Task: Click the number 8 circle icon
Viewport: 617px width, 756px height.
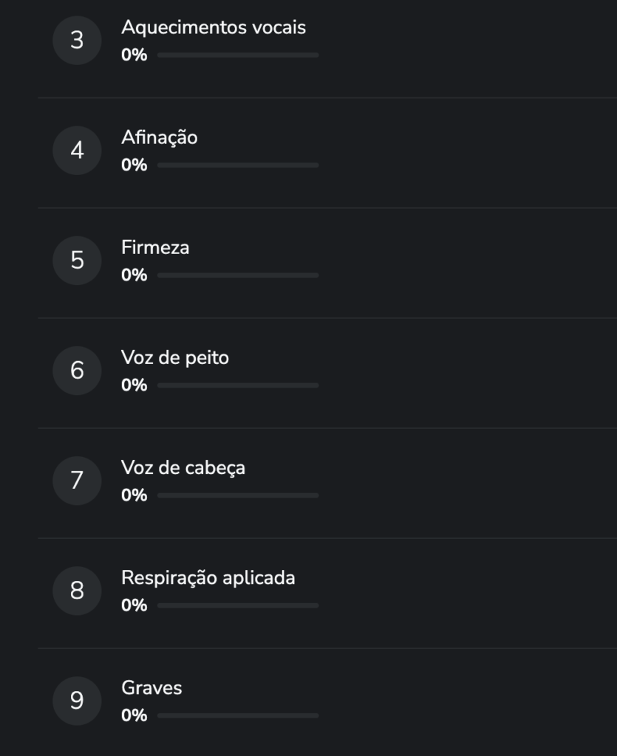Action: tap(77, 591)
